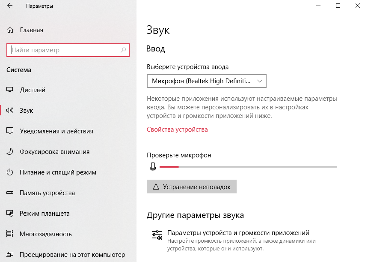365x262 pixels.
Task: Click the Focus assist moon icon
Action: click(x=10, y=152)
